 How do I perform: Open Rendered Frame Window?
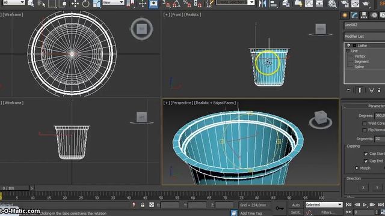(355, 4)
